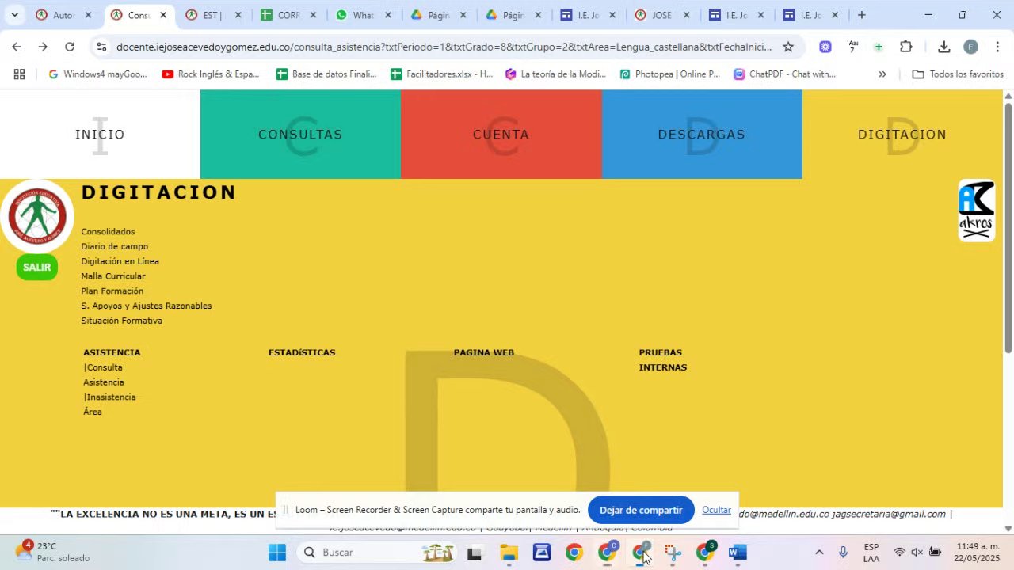Screen dimensions: 1014x570
Task: Open Photopea Online bookmark
Action: pyautogui.click(x=670, y=74)
